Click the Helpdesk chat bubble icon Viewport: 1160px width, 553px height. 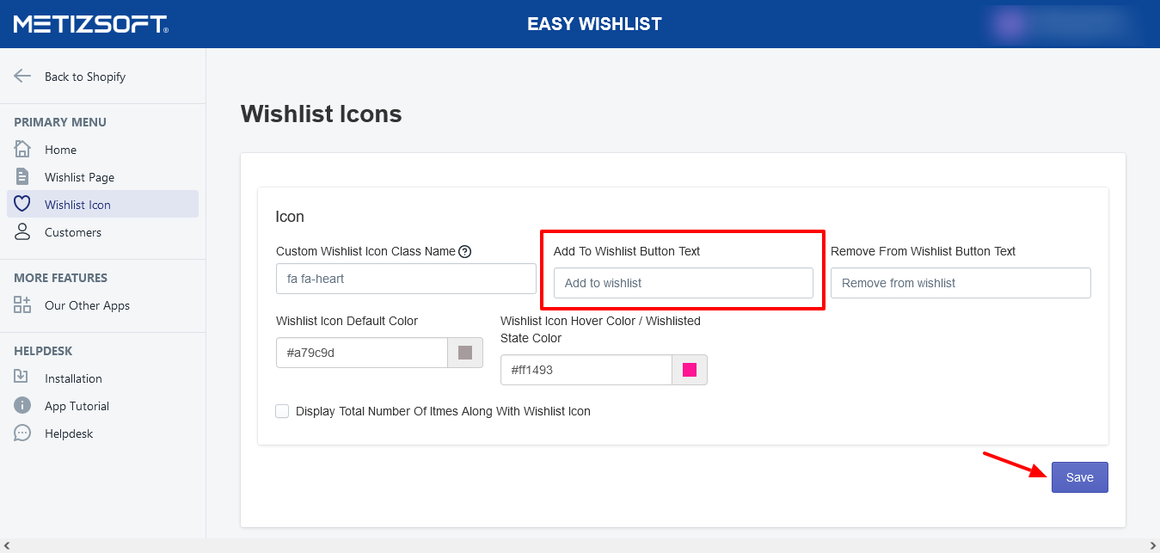point(22,433)
